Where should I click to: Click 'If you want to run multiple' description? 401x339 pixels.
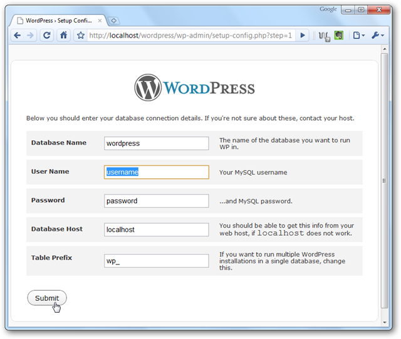tap(283, 261)
